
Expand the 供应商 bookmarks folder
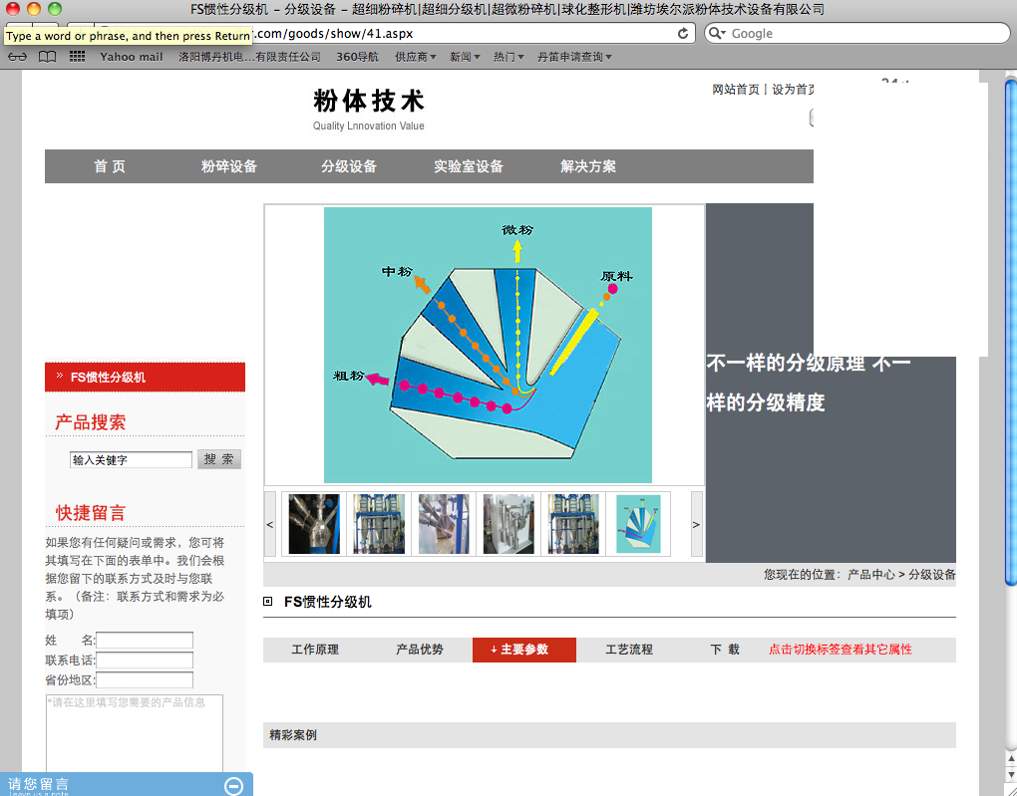pos(415,57)
